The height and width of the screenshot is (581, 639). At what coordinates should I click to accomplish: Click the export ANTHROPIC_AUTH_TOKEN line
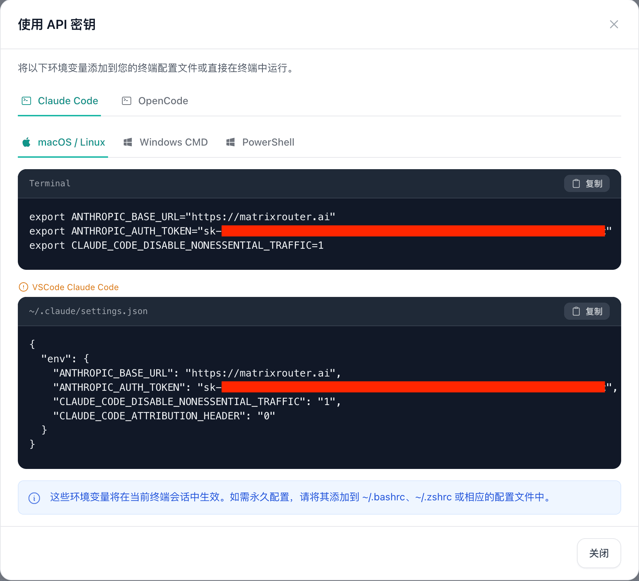(320, 231)
